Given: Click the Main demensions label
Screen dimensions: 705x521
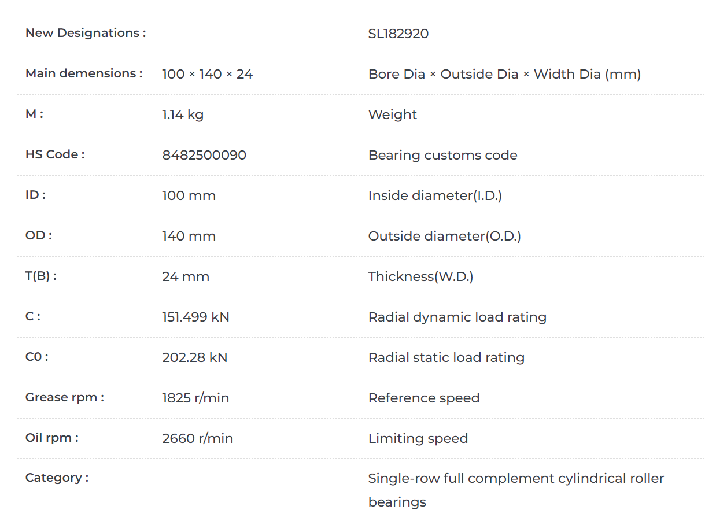Looking at the screenshot, I should coord(84,73).
